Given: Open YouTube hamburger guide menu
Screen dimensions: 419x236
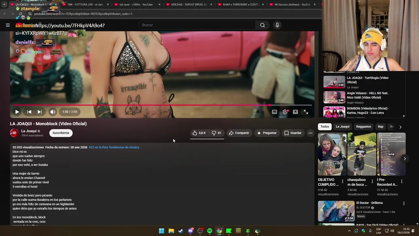Looking at the screenshot, I should click(8, 25).
